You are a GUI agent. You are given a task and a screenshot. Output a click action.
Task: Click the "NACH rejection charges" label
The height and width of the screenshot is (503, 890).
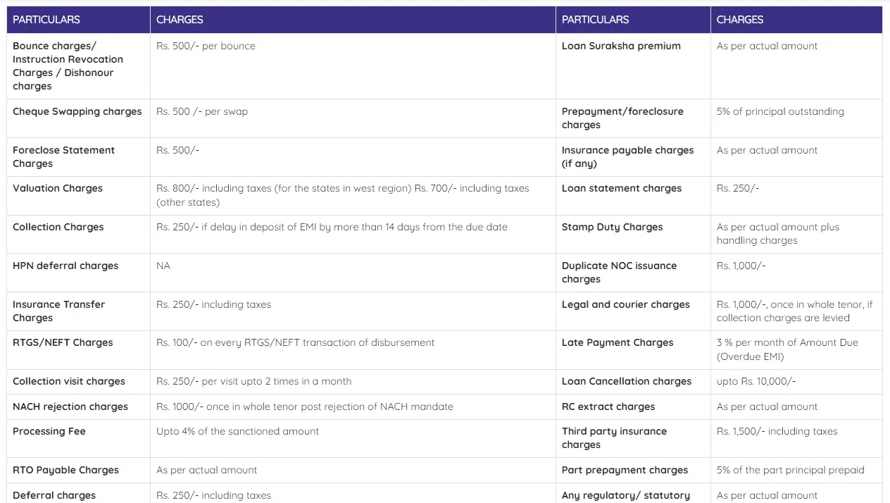coord(70,406)
